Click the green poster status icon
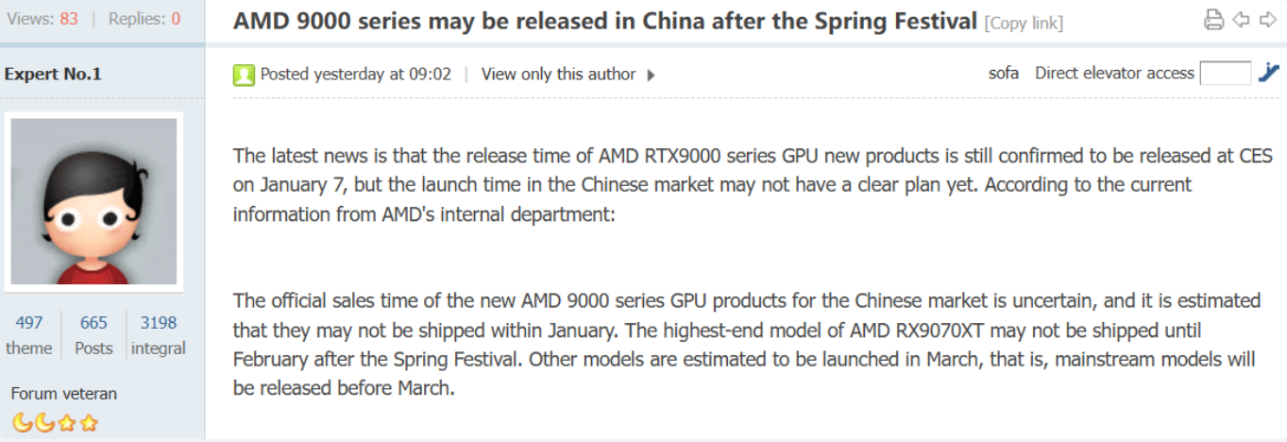The width and height of the screenshot is (1287, 442). tap(244, 75)
